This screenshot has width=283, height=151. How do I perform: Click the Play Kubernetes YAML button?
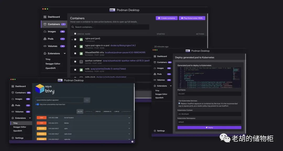pyautogui.click(x=192, y=18)
